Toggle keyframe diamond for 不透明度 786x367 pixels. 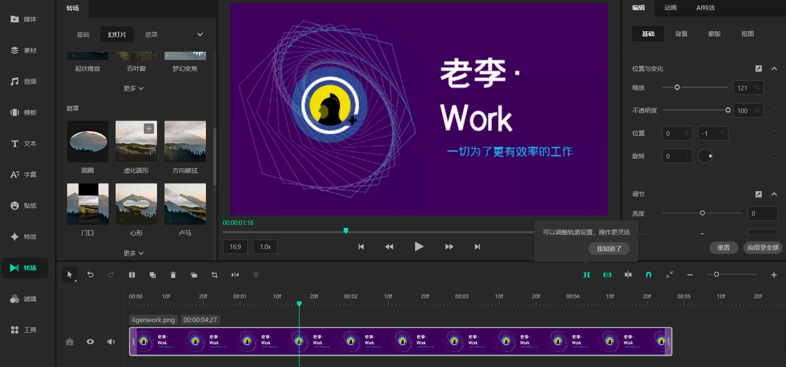[774, 111]
